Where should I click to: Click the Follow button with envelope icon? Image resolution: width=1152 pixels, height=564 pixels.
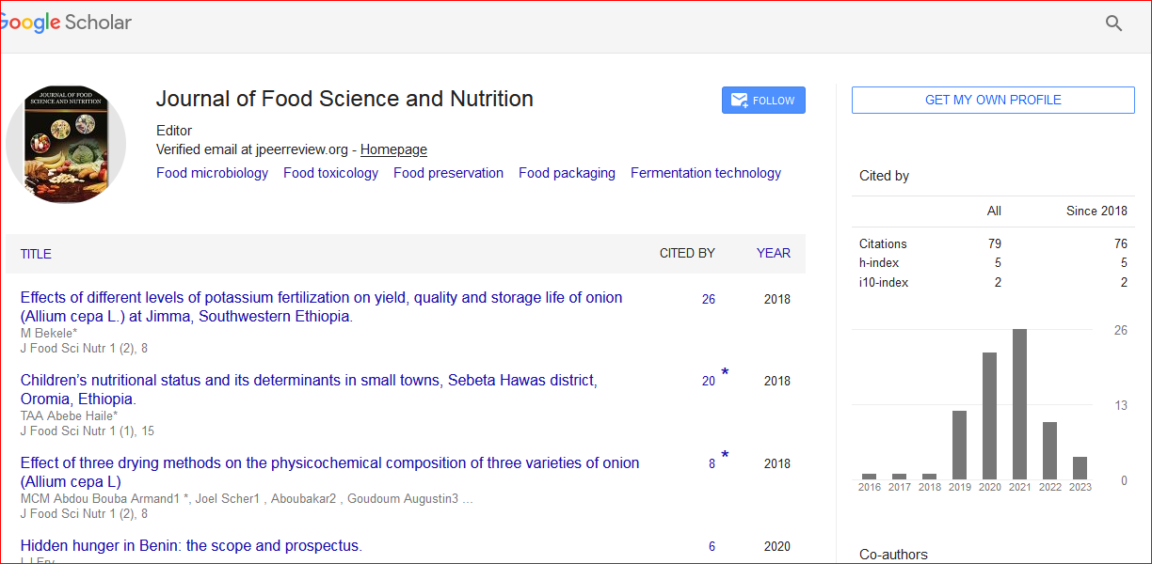(763, 101)
